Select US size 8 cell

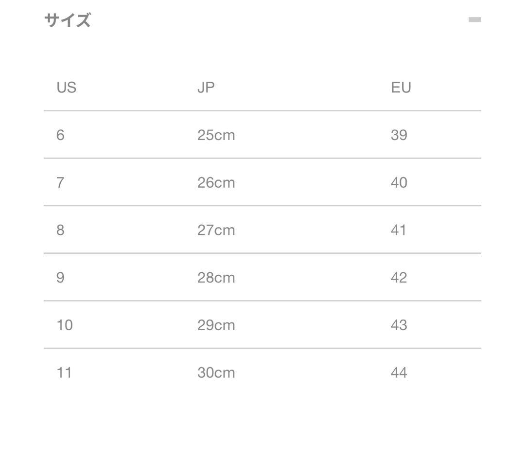[x=60, y=230]
